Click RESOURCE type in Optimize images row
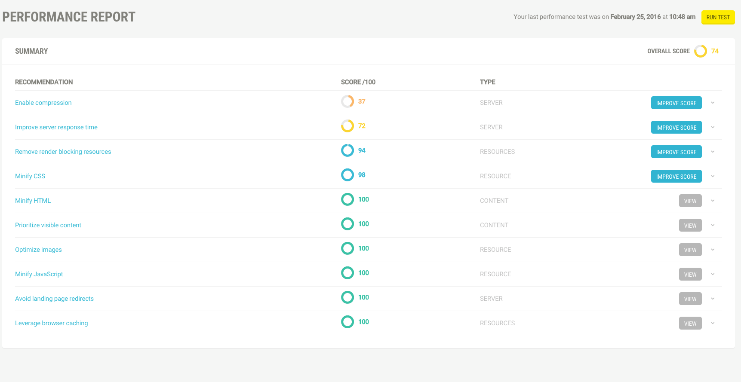This screenshot has width=741, height=382. click(x=495, y=250)
